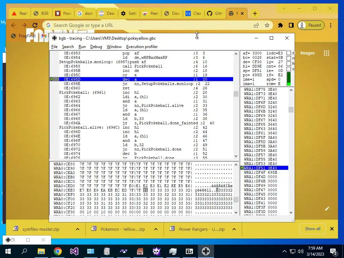
Task: Open the Execution profiler menu
Action: (142, 46)
